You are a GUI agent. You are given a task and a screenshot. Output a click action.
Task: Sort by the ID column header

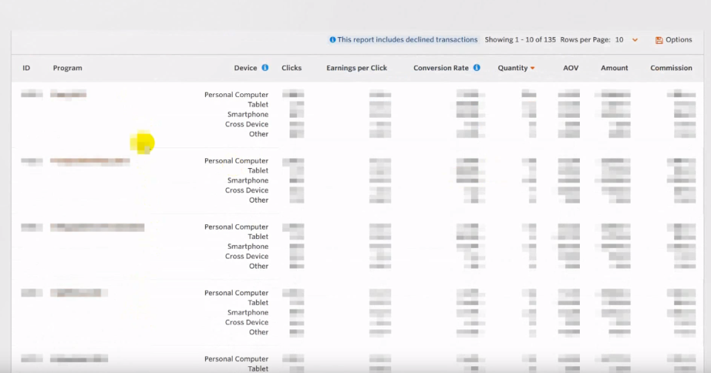[x=27, y=68]
